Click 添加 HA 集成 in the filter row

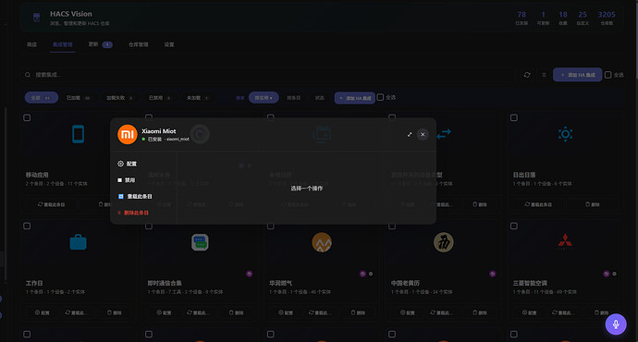pyautogui.click(x=355, y=98)
